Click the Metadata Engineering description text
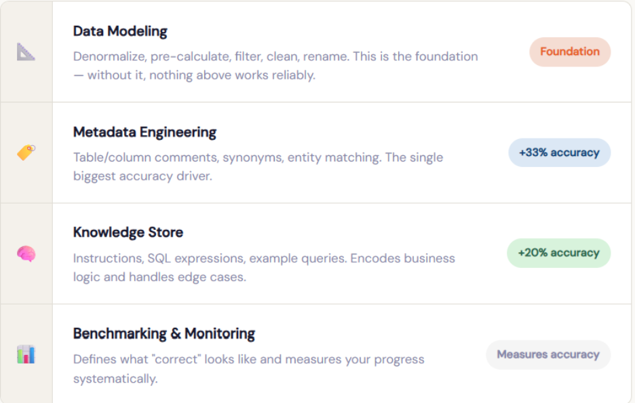The height and width of the screenshot is (403, 635). 258,166
